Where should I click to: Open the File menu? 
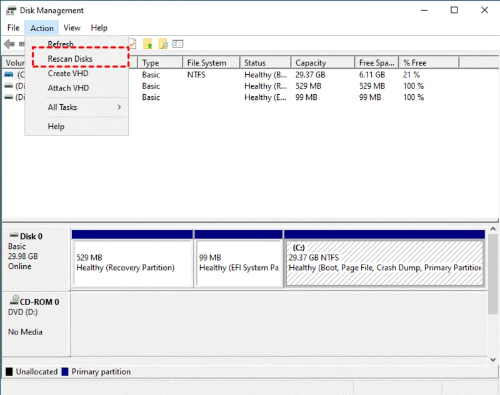(x=12, y=27)
